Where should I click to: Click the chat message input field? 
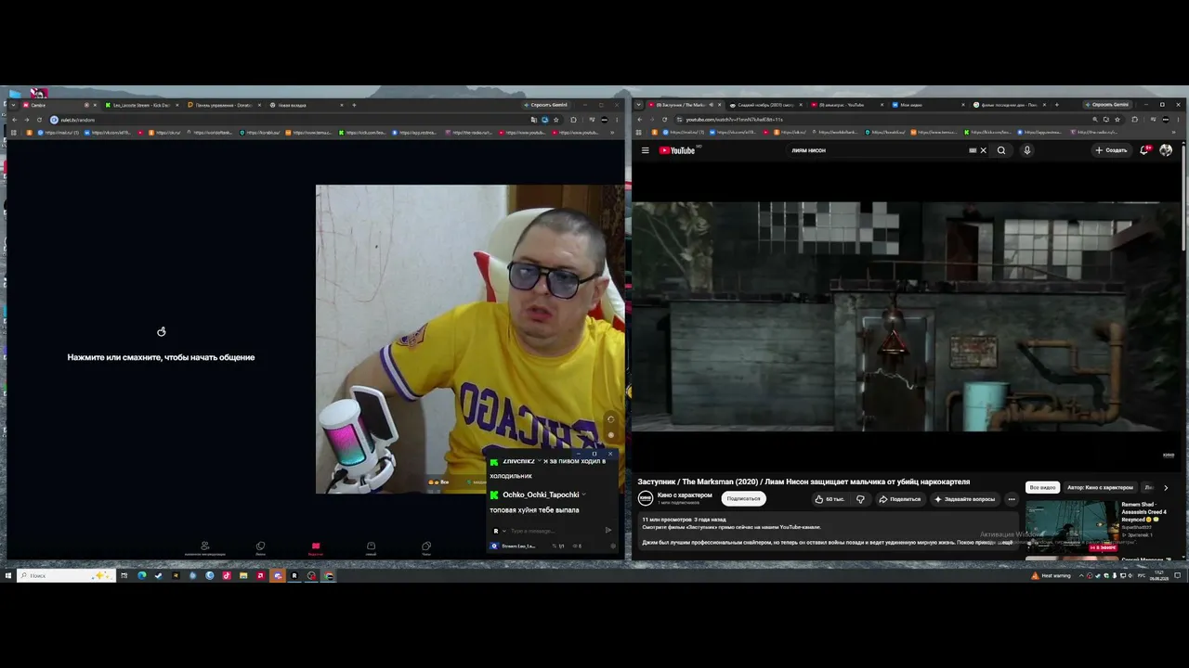coord(553,531)
